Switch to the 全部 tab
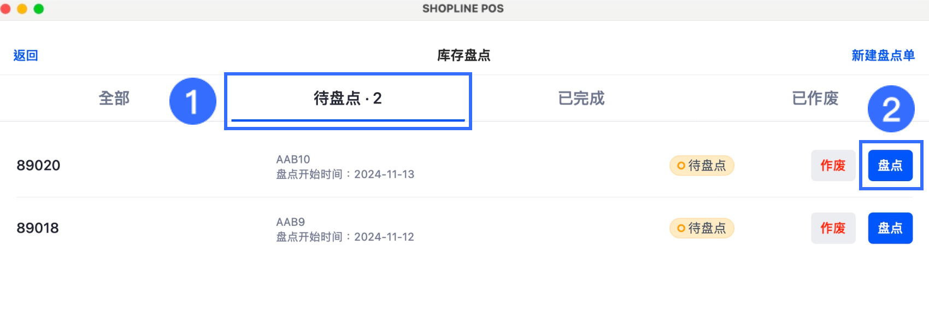 click(114, 98)
